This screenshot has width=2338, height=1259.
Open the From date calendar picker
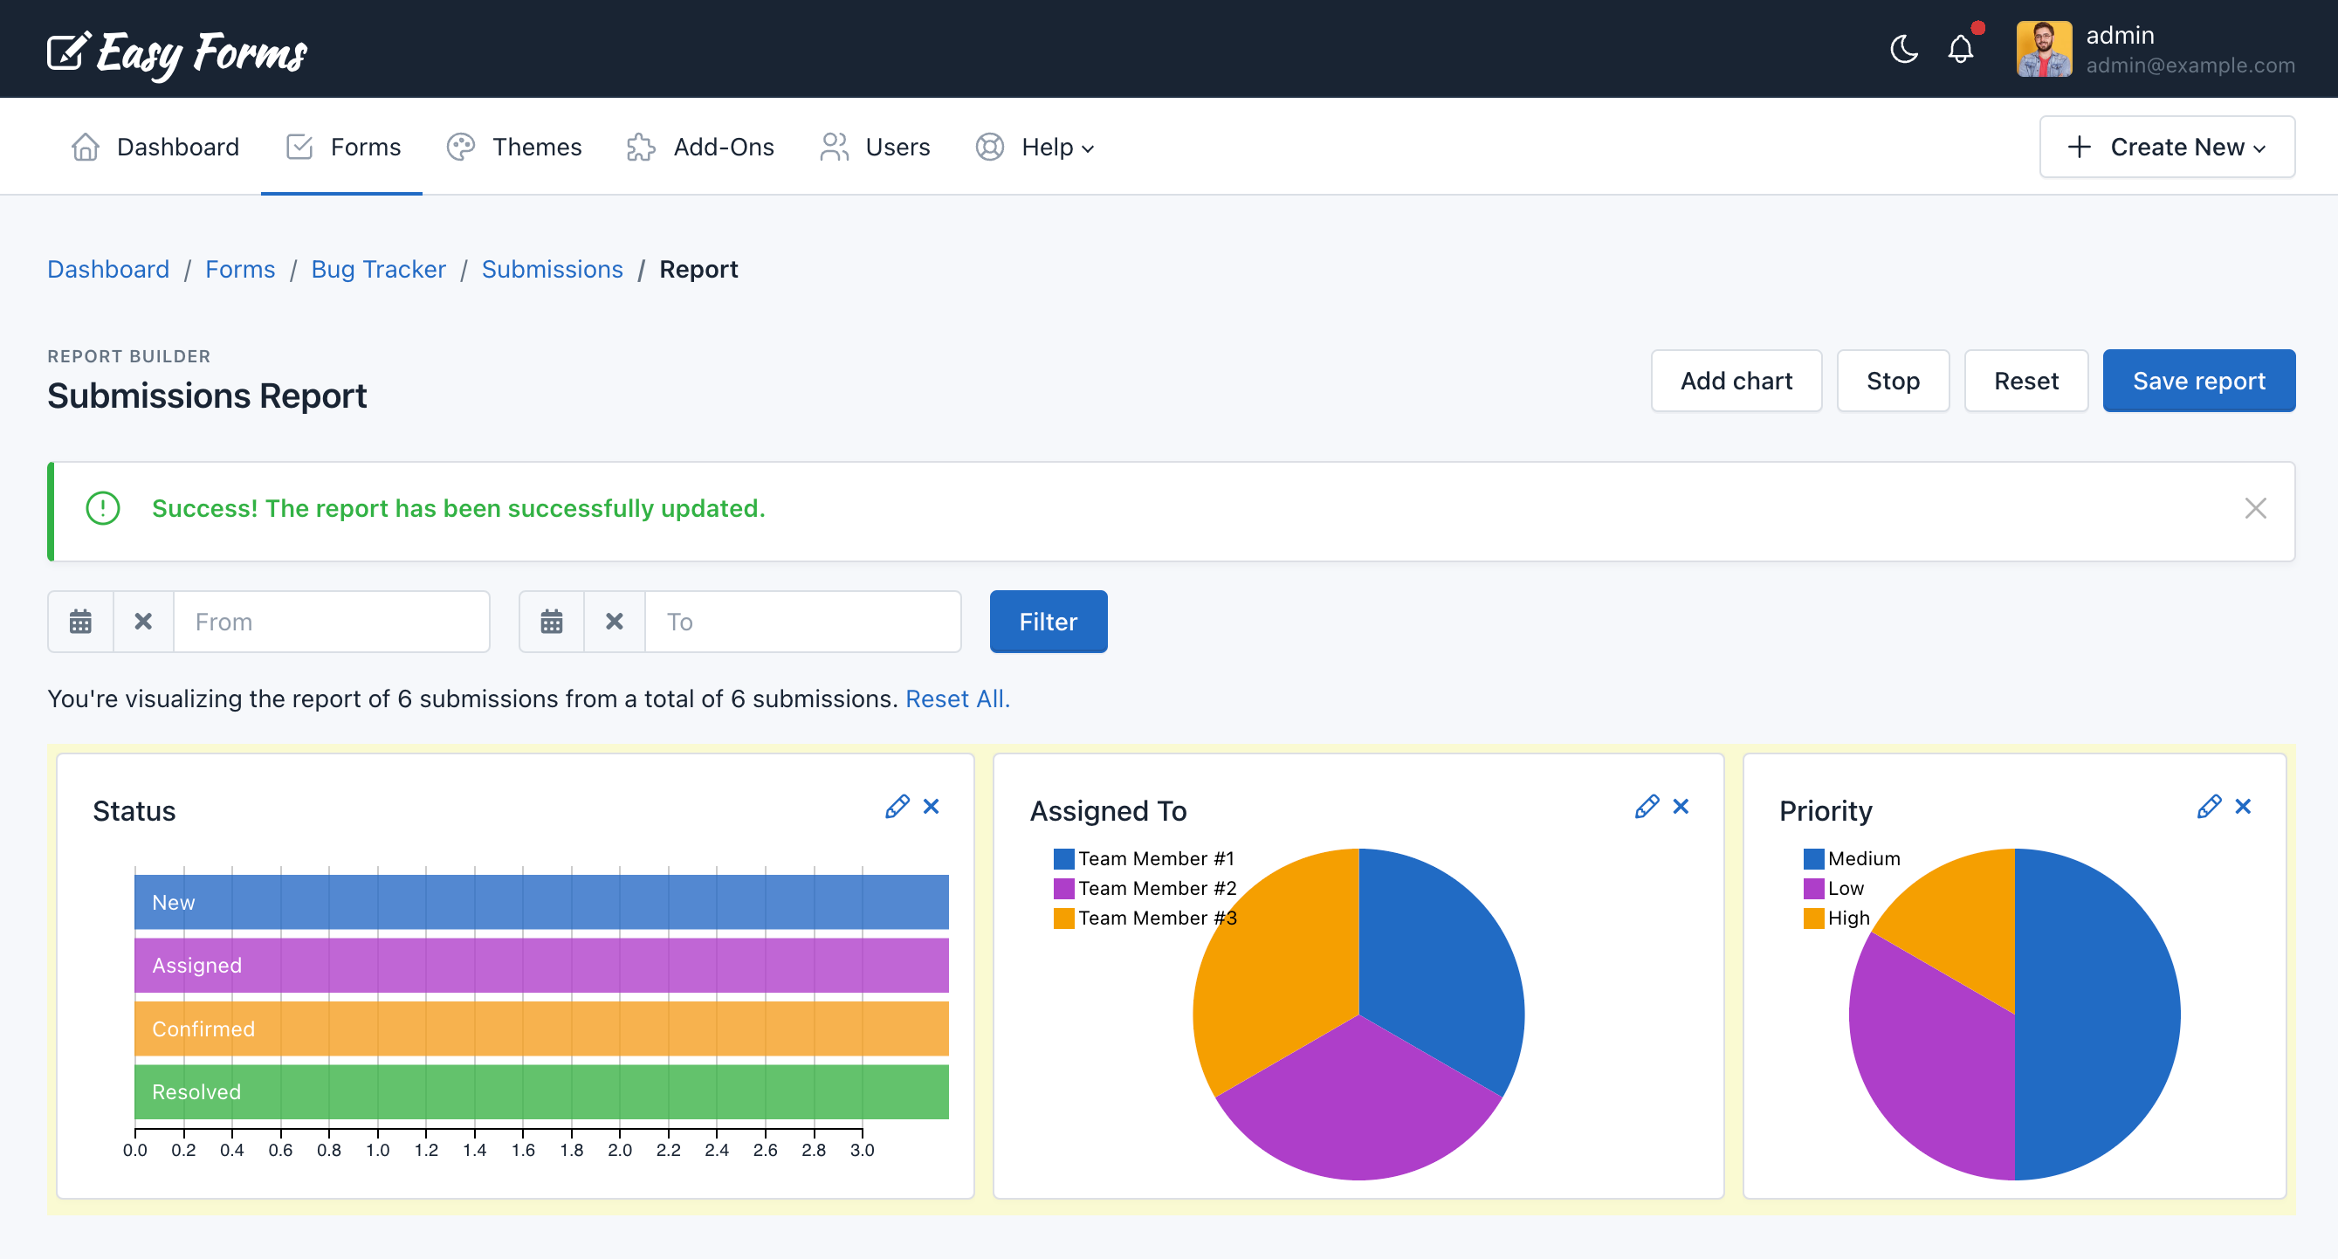coord(81,622)
